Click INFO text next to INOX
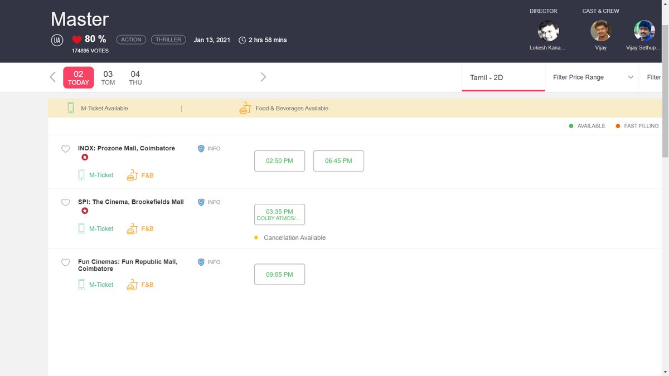 [x=214, y=149]
